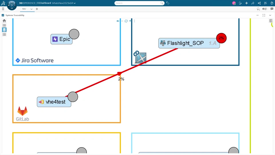The image size is (275, 155).
Task: Click the top bar plus add icon
Action: pyautogui.click(x=246, y=3)
